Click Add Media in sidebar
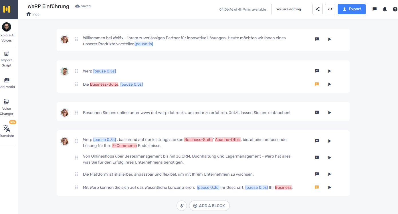Screen dimensions: 398x214 (x=7, y=83)
